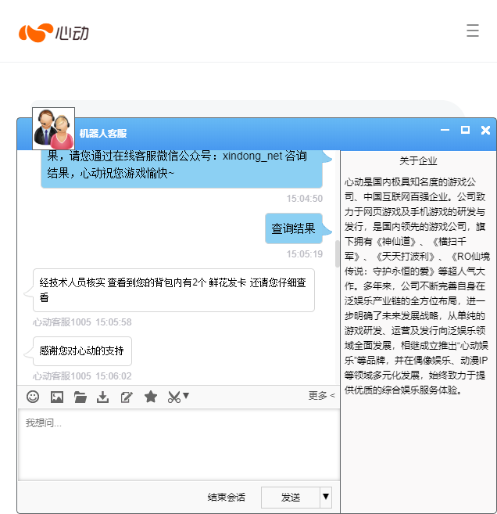Click the 心动 logo
The width and height of the screenshot is (497, 514).
tap(54, 32)
